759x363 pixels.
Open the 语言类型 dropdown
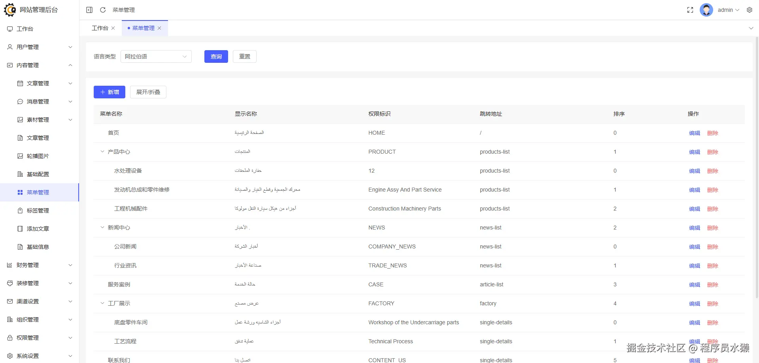[x=156, y=56]
